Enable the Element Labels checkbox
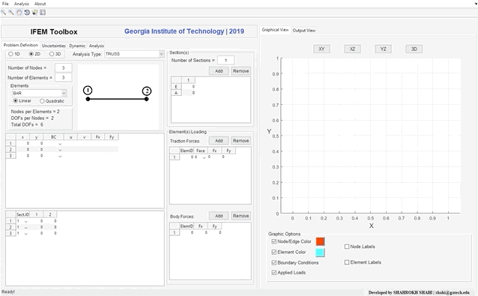478x296 pixels. point(347,262)
